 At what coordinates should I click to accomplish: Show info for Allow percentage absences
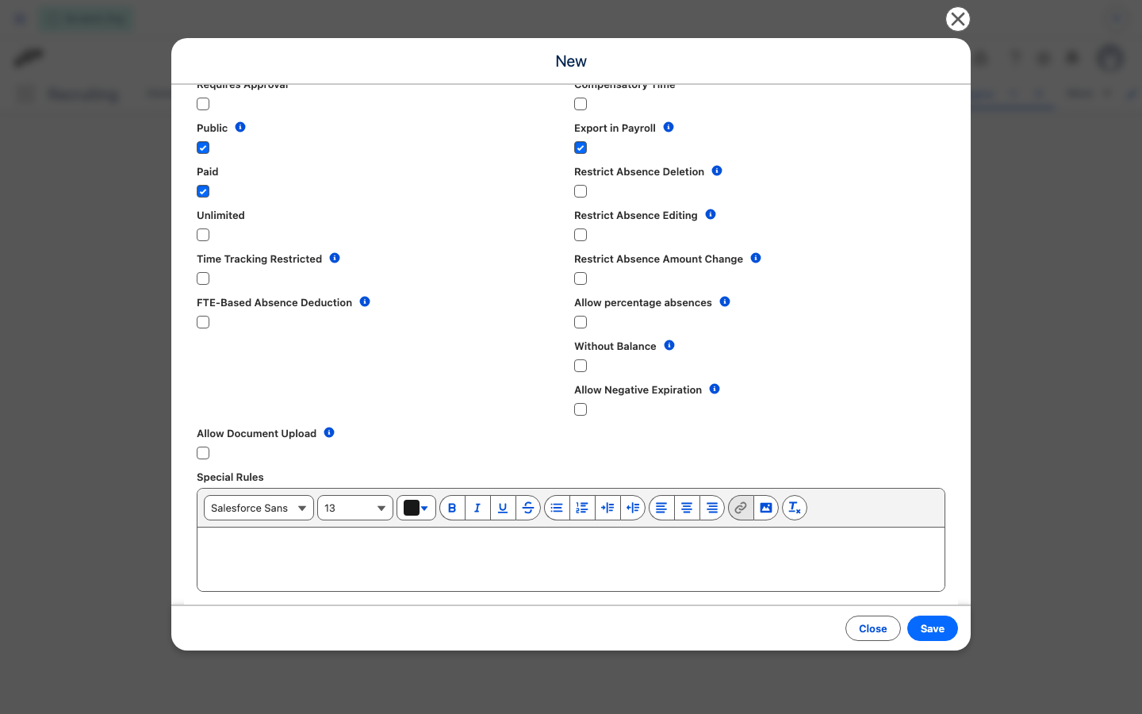[x=725, y=301]
